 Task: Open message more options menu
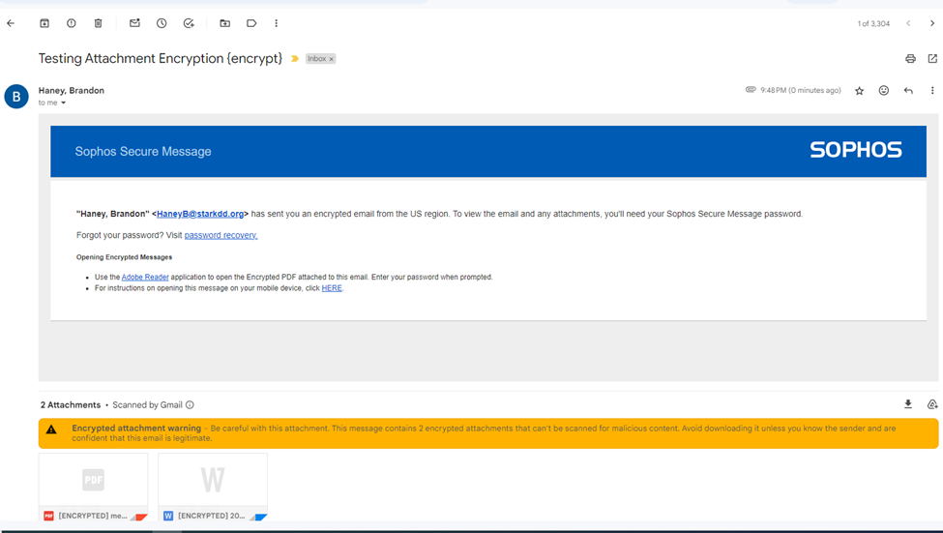(x=932, y=90)
